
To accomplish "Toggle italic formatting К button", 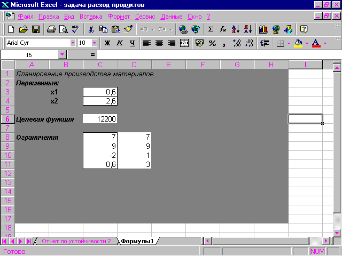I will tap(119, 43).
